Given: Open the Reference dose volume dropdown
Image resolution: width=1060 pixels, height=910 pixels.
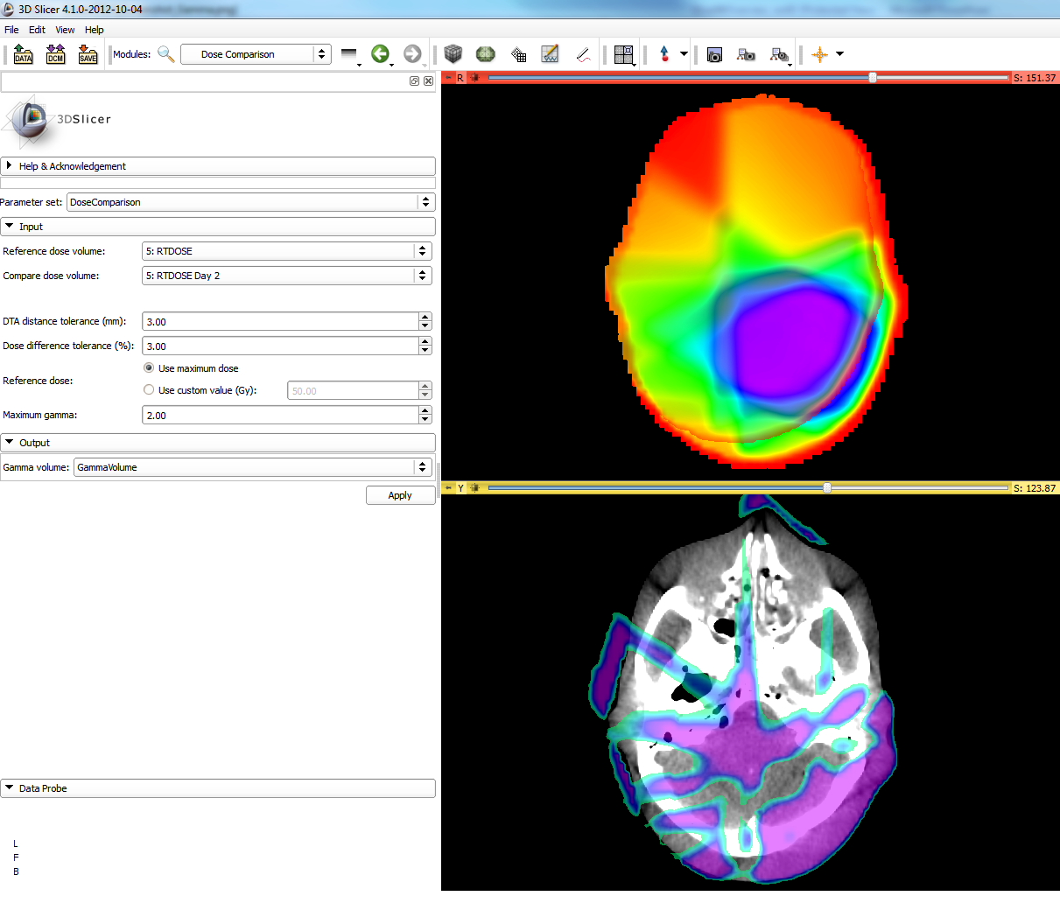Looking at the screenshot, I should (x=286, y=251).
